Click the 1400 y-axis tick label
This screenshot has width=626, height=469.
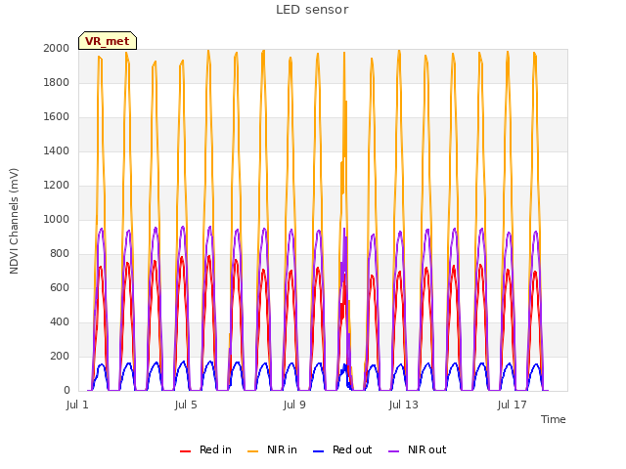[57, 151]
